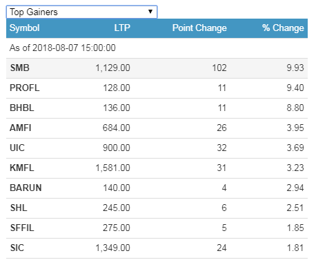Image resolution: width=316 pixels, height=260 pixels.
Task: Click SIC's point change value 24
Action: [221, 248]
